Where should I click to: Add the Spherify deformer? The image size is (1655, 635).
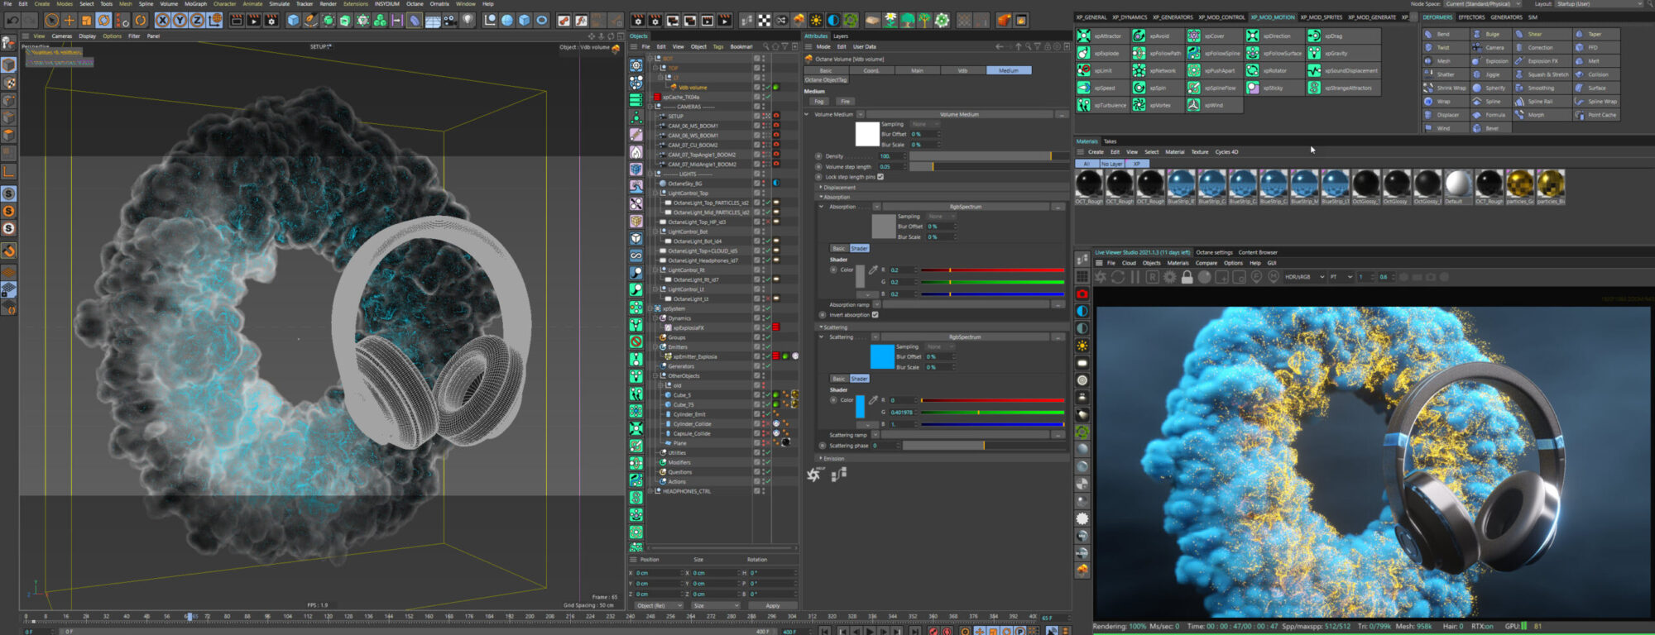1489,88
